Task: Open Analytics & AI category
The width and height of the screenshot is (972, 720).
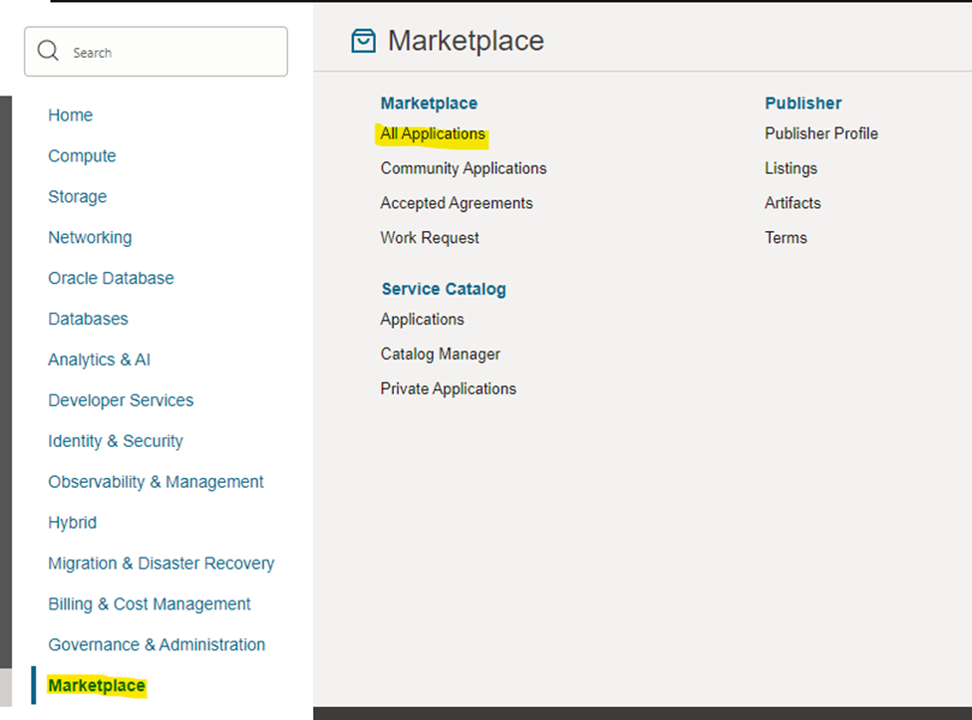Action: pos(99,360)
